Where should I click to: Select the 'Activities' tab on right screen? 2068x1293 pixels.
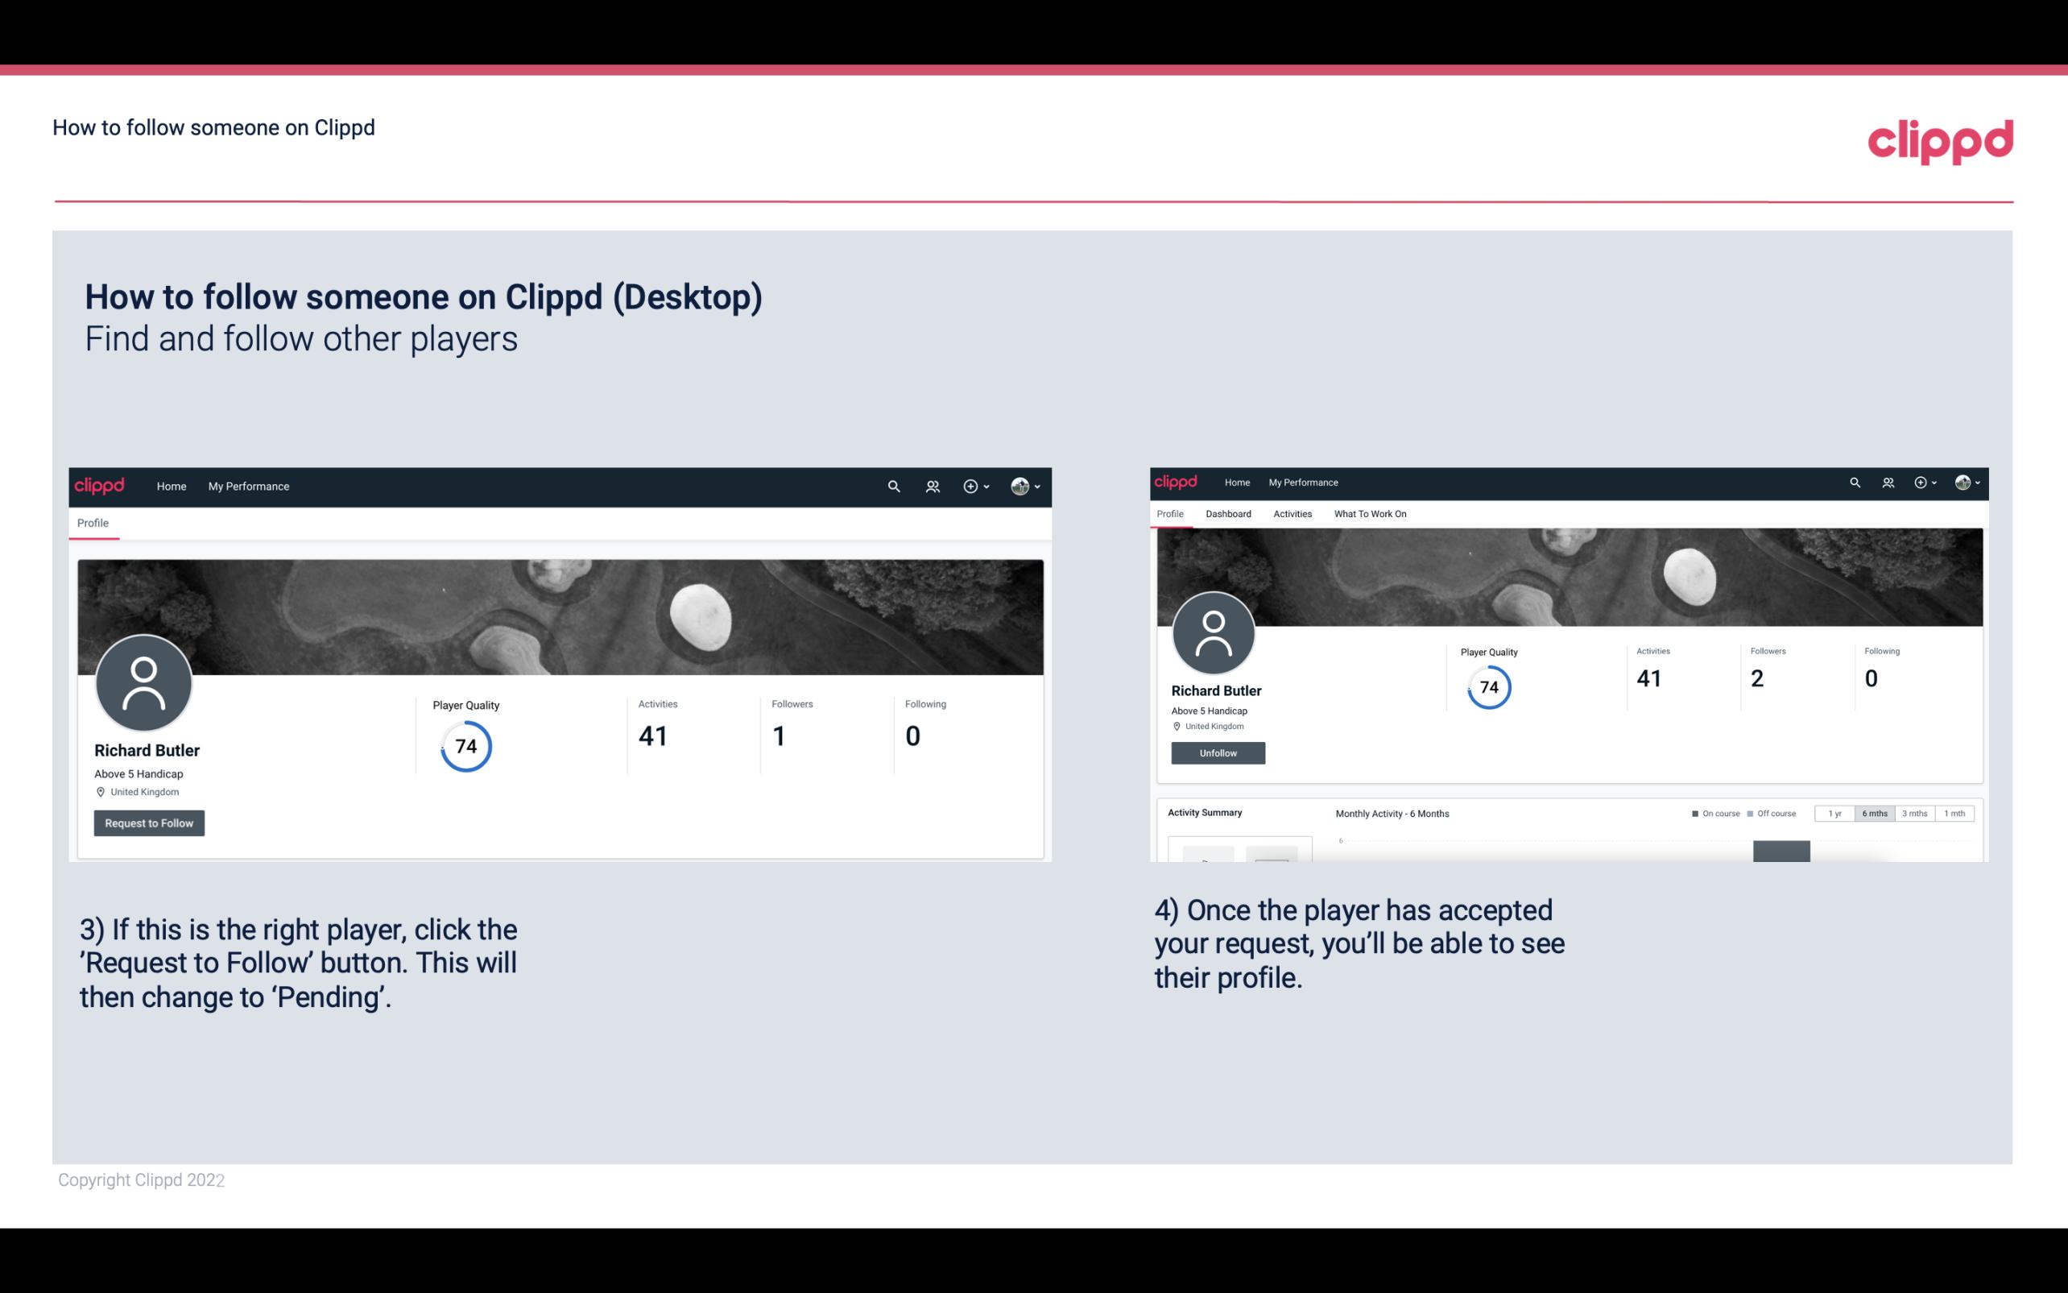pos(1289,514)
